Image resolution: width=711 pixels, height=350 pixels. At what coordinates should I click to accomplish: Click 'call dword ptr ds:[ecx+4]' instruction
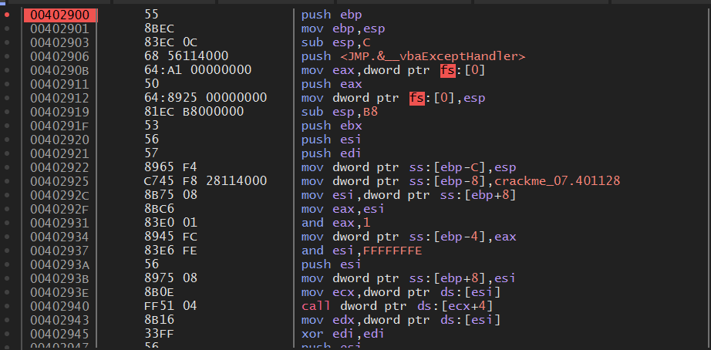click(x=397, y=307)
